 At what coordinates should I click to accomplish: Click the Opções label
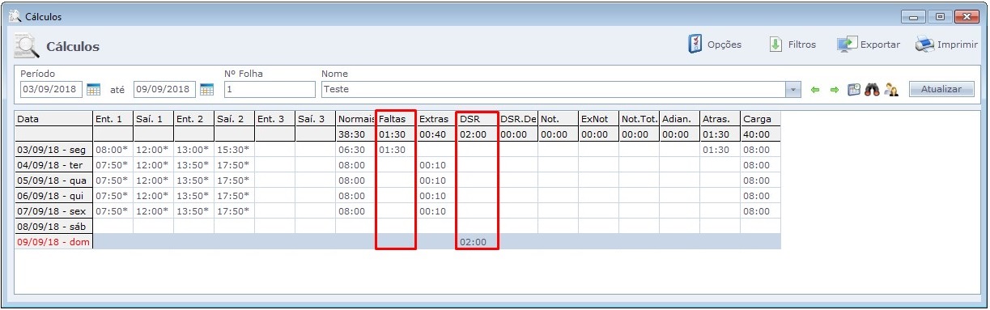click(x=724, y=45)
